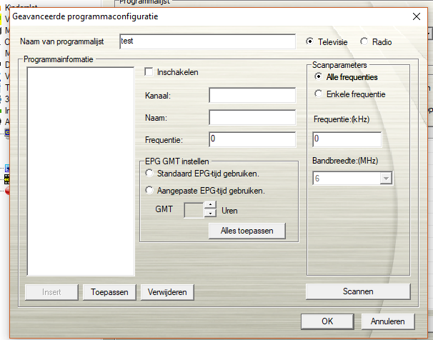Viewport: 433px width, 340px height.
Task: Decrease GMT hours with down arrow
Action: pyautogui.click(x=210, y=214)
